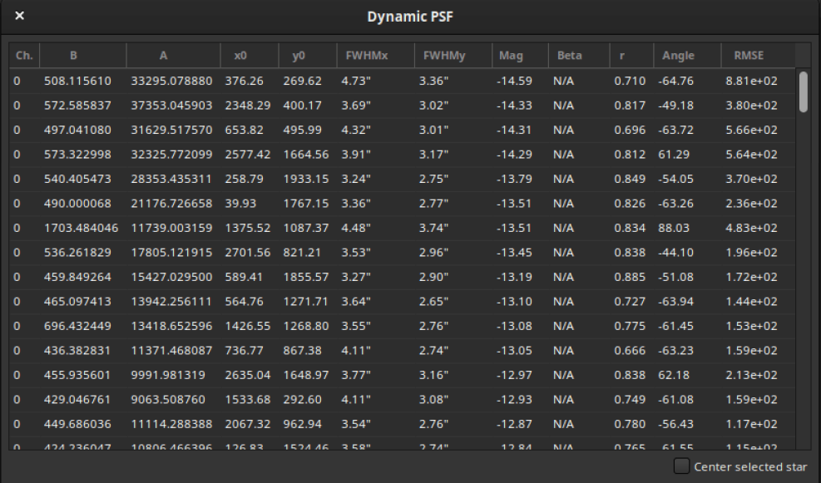Select x0 value 2348.29
Viewport: 821px width, 483px height.
pyautogui.click(x=248, y=106)
